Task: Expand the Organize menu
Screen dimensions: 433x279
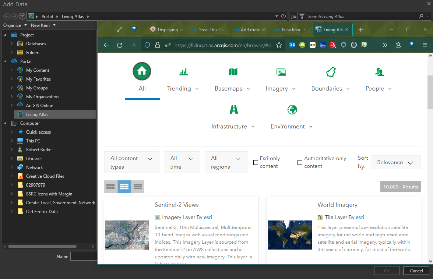Action: [15, 25]
